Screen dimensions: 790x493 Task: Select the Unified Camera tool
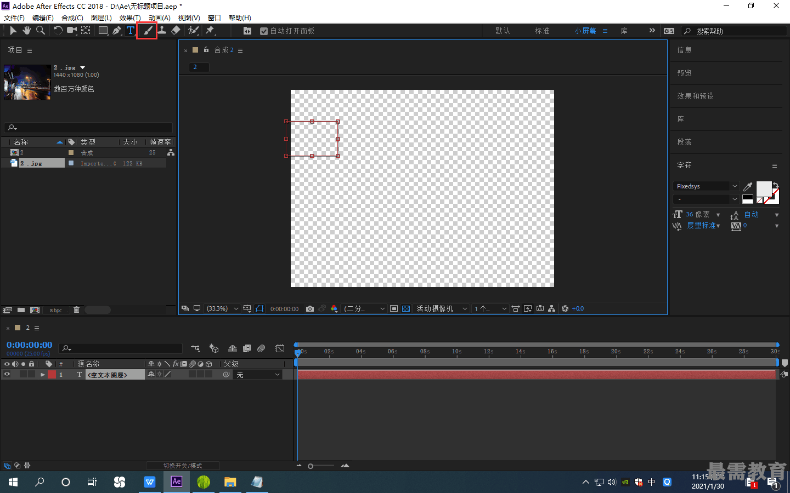pos(71,31)
